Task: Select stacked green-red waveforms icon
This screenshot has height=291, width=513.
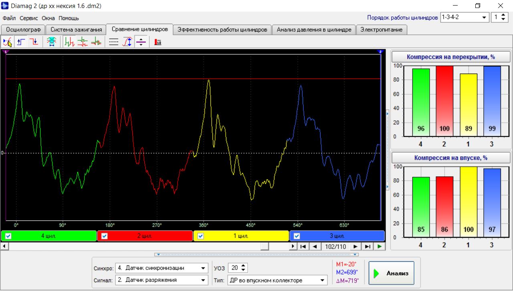Action: coord(83,42)
